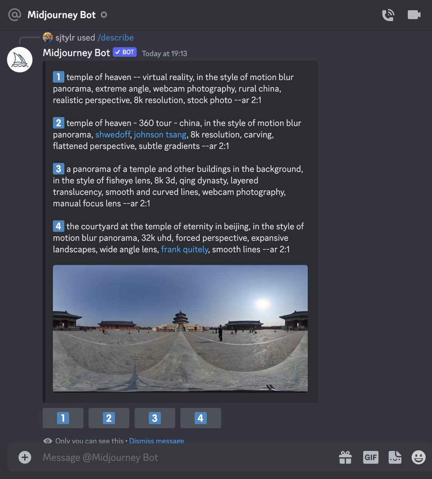Click the verified BOT badge
432x479 pixels.
(125, 52)
